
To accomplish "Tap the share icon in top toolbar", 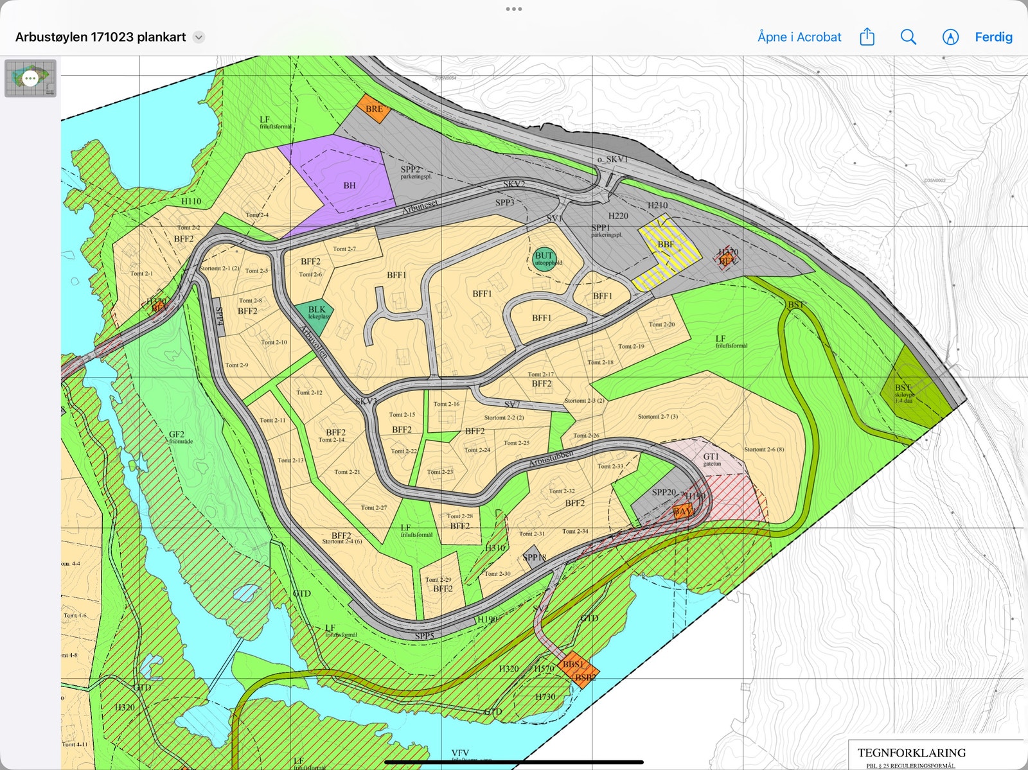I will coord(867,37).
